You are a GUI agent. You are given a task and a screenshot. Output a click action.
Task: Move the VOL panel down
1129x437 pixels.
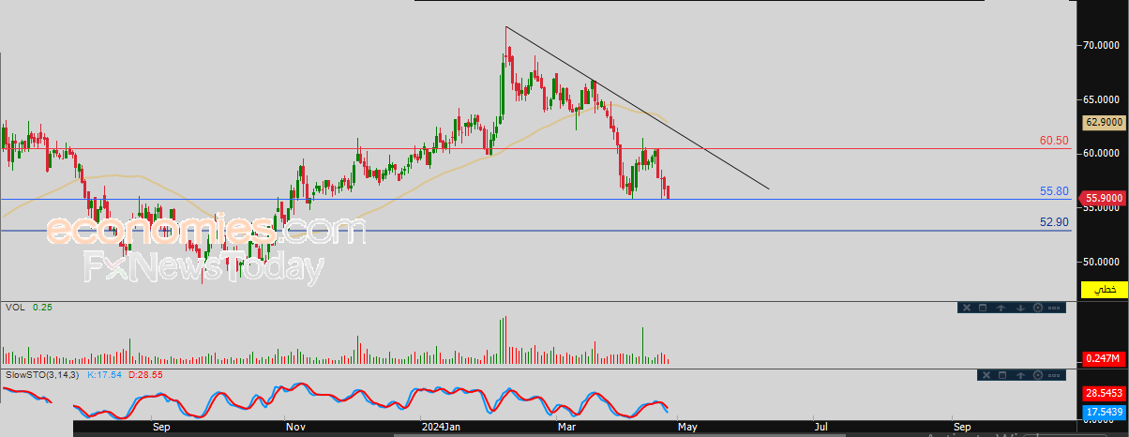click(1020, 308)
